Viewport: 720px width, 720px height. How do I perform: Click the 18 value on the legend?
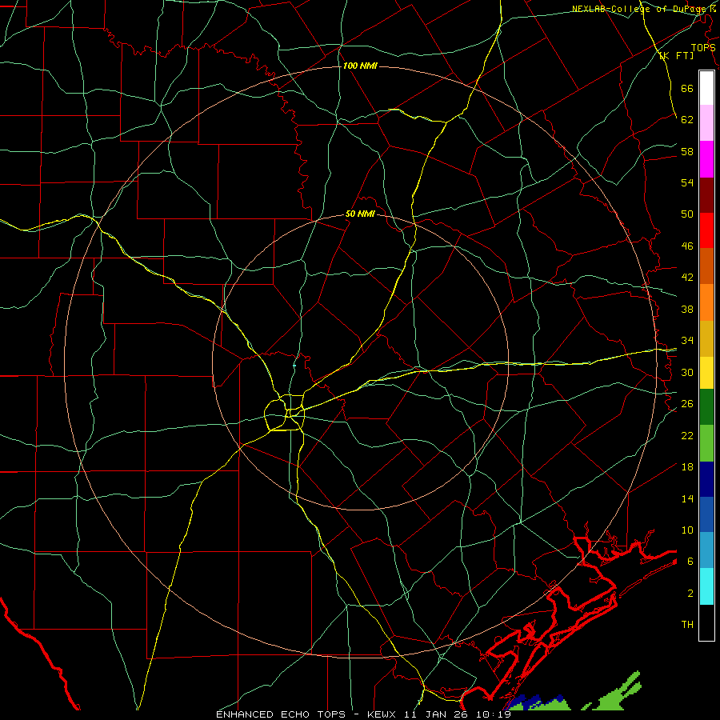pos(687,467)
